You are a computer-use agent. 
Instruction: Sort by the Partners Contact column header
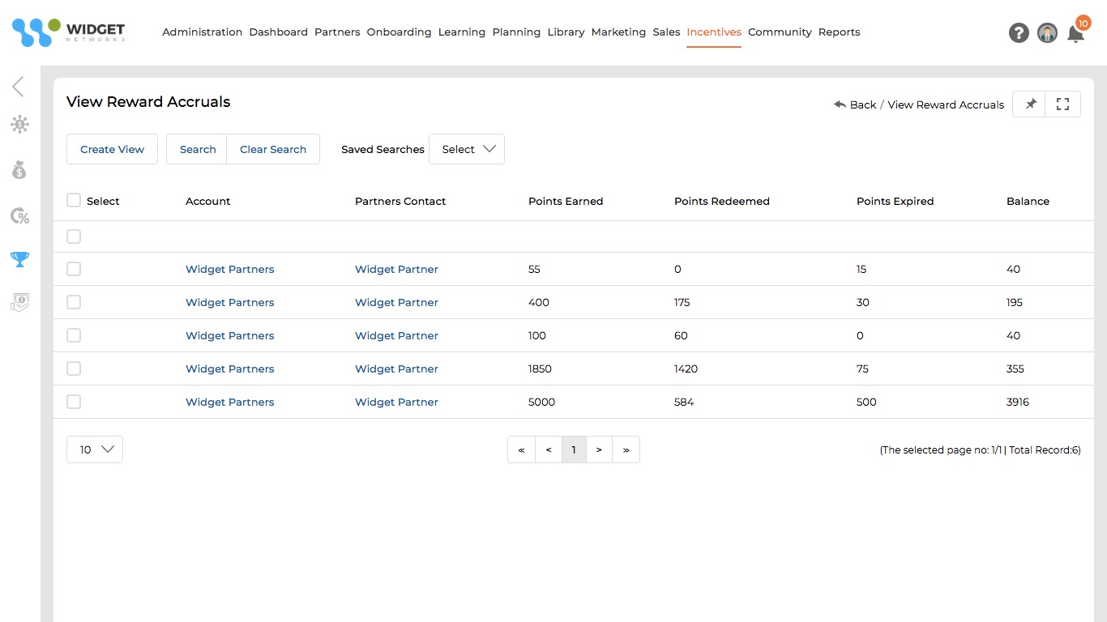pos(400,201)
